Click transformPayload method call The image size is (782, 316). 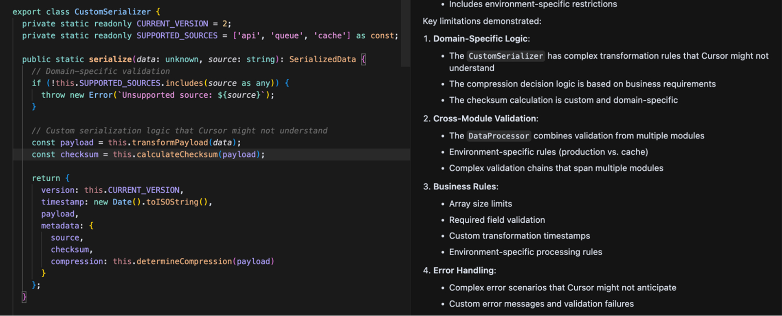point(170,143)
